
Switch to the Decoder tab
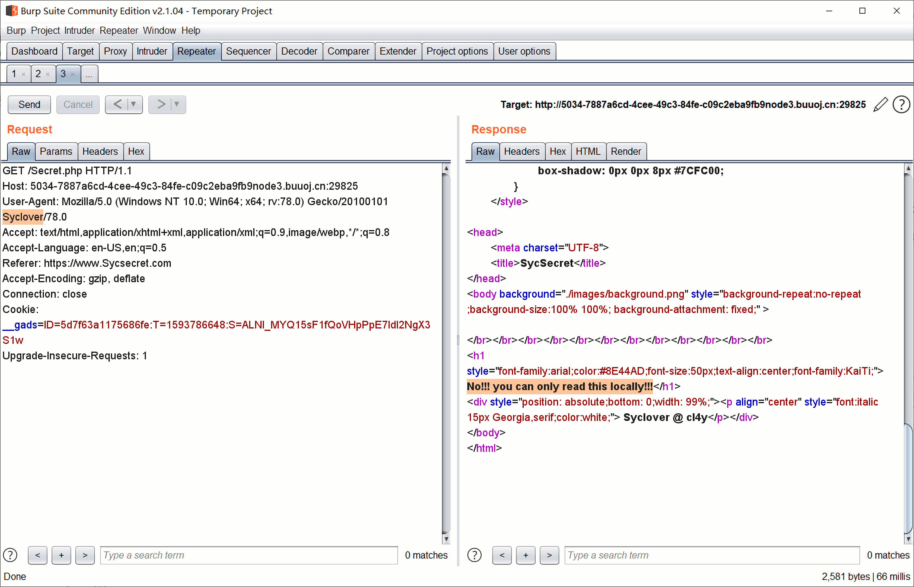tap(299, 51)
